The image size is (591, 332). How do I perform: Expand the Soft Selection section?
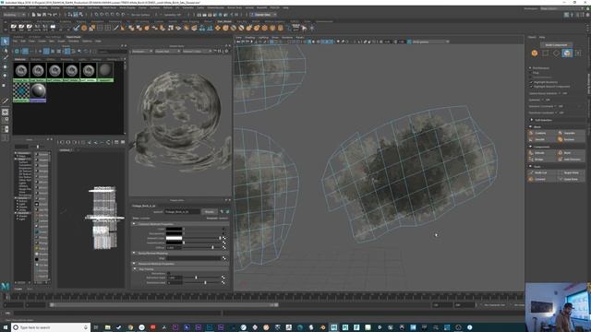tap(532, 120)
